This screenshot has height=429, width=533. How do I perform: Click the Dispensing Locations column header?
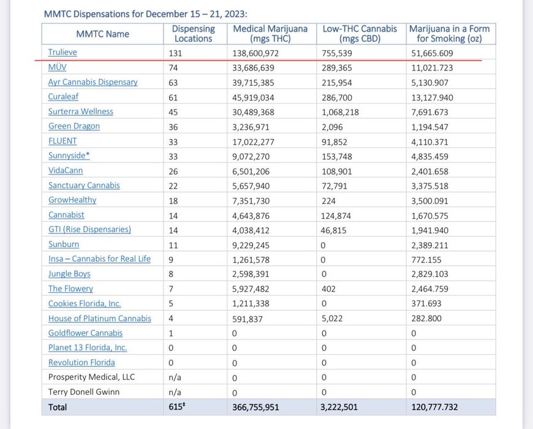(194, 34)
